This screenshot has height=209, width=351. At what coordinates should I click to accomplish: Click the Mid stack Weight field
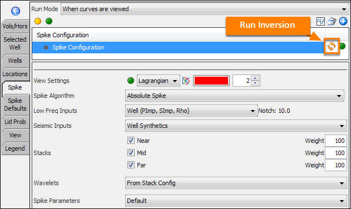[336, 153]
